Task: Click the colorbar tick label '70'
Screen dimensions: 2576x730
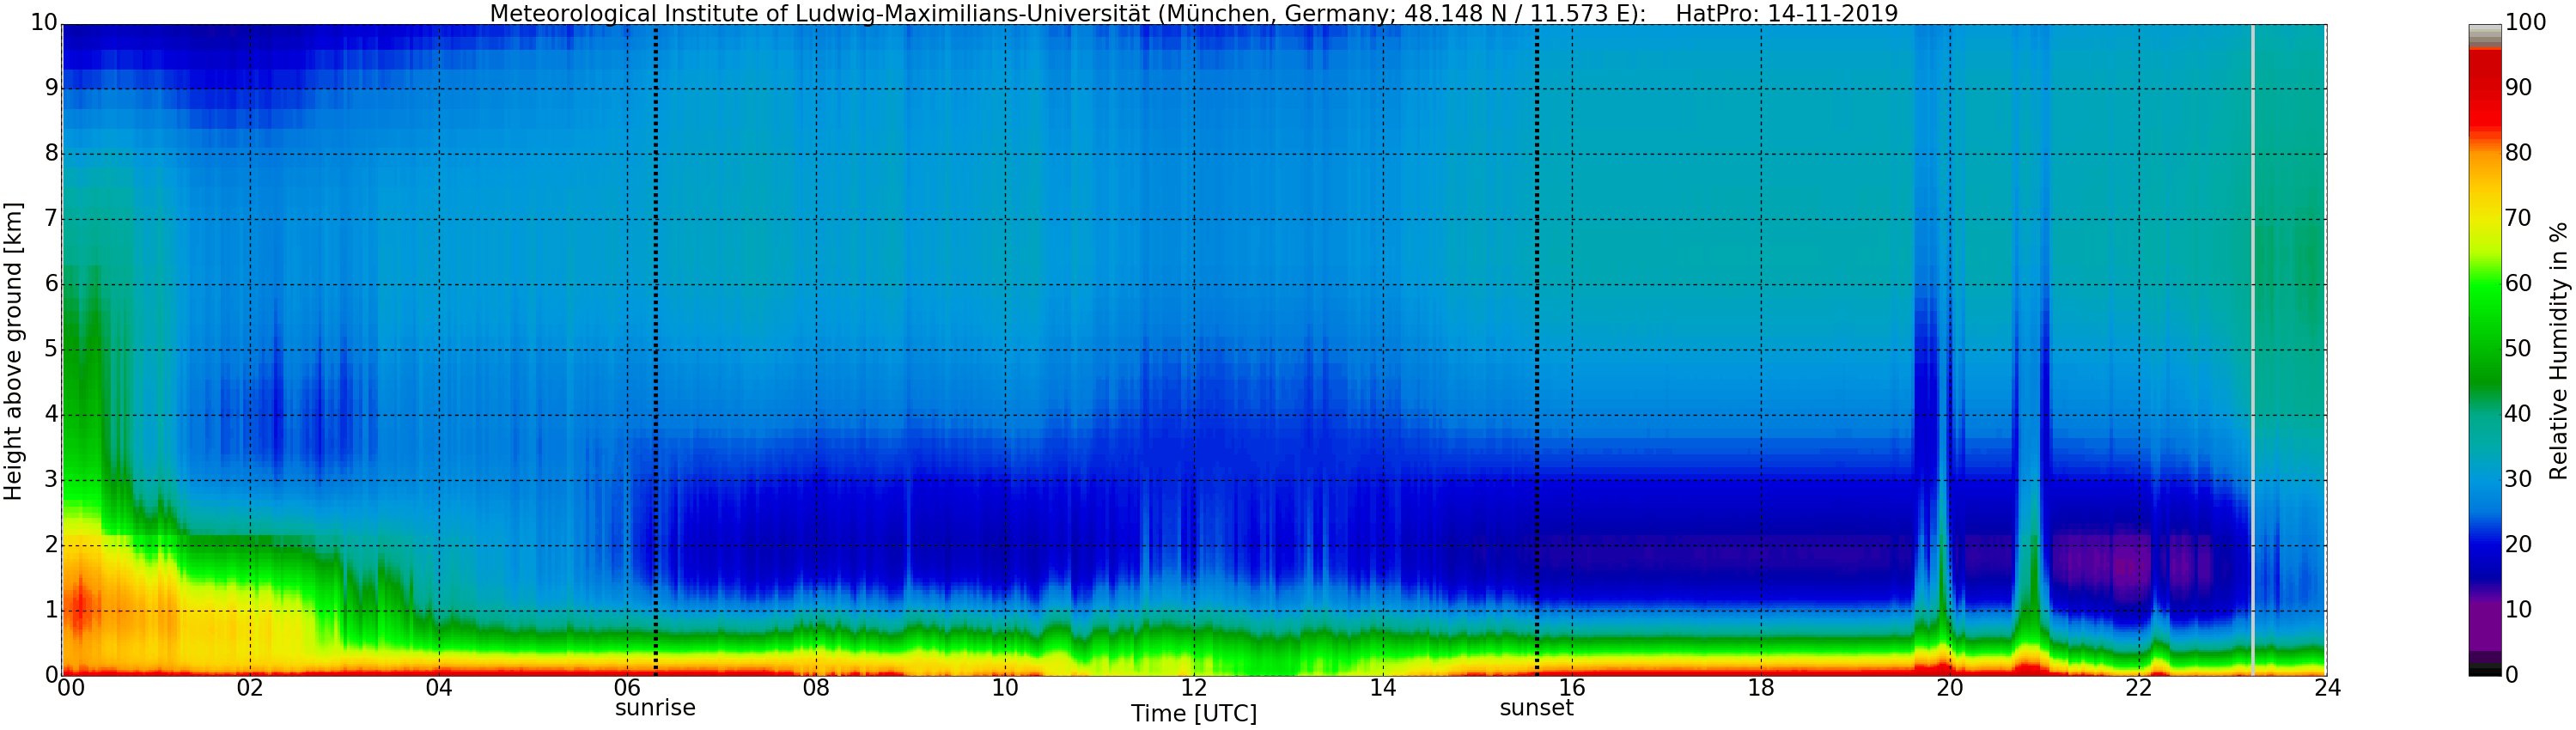Action: tap(2518, 218)
